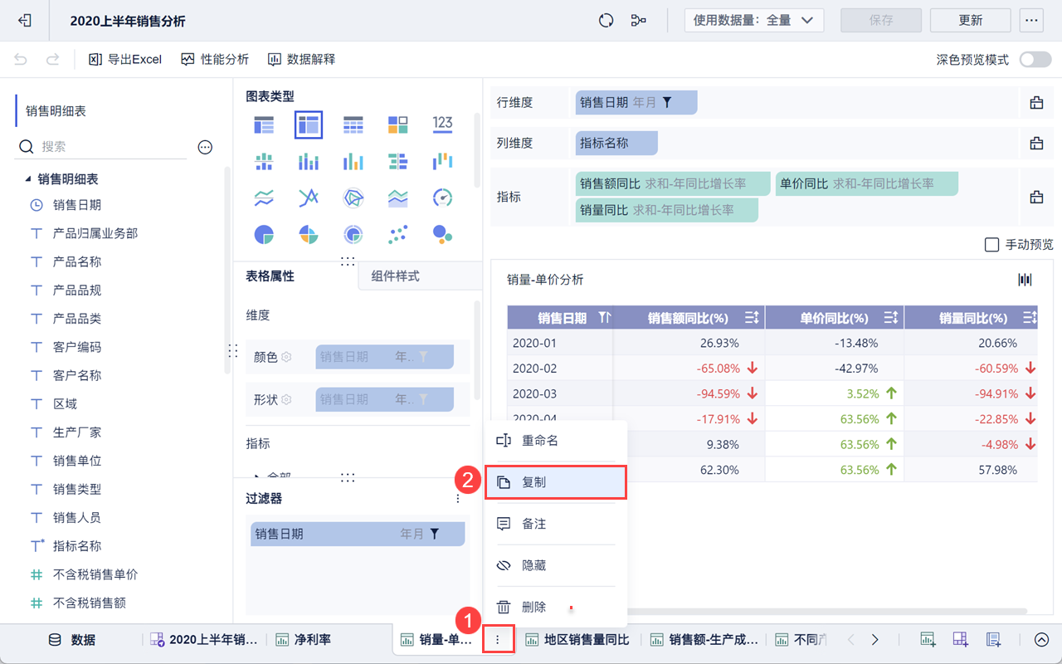
Task: Choose 备注 from the context menu
Action: 555,524
